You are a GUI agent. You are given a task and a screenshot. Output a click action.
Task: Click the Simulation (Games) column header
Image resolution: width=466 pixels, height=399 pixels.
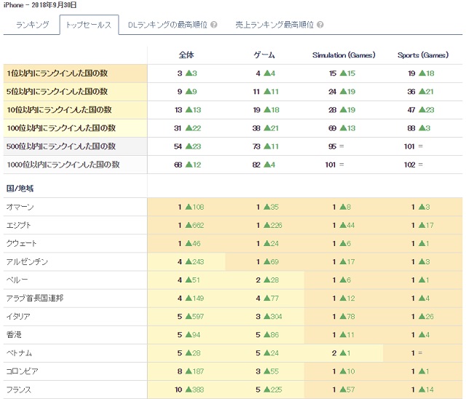click(x=344, y=55)
